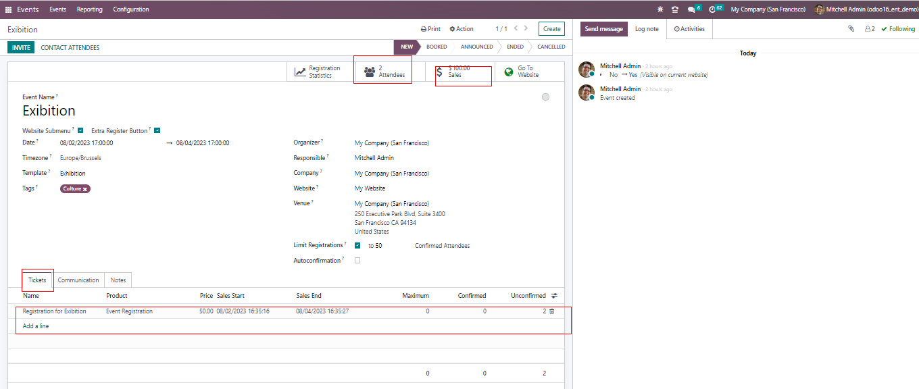Click the INVITE button
Viewport: 919px width, 389px height.
click(21, 48)
